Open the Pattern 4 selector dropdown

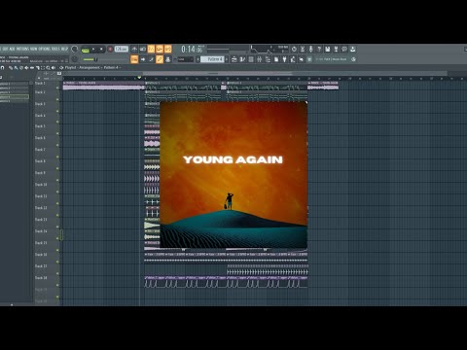[x=213, y=59]
